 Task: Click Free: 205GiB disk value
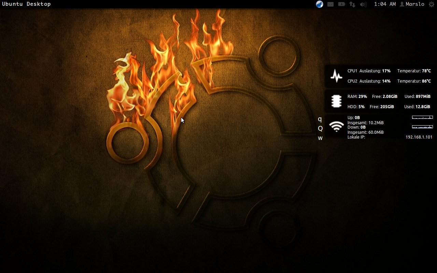pos(382,107)
